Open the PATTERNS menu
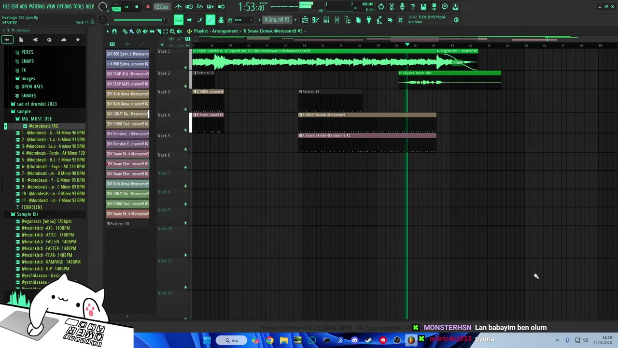The width and height of the screenshot is (618, 348). pyautogui.click(x=37, y=6)
